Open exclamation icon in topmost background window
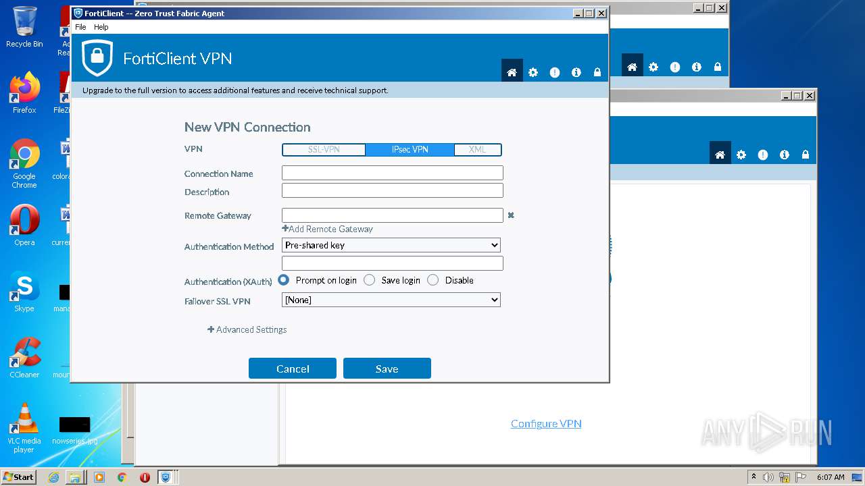Image resolution: width=865 pixels, height=486 pixels. click(675, 67)
